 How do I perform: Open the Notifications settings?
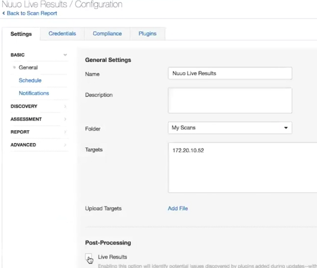pyautogui.click(x=34, y=93)
